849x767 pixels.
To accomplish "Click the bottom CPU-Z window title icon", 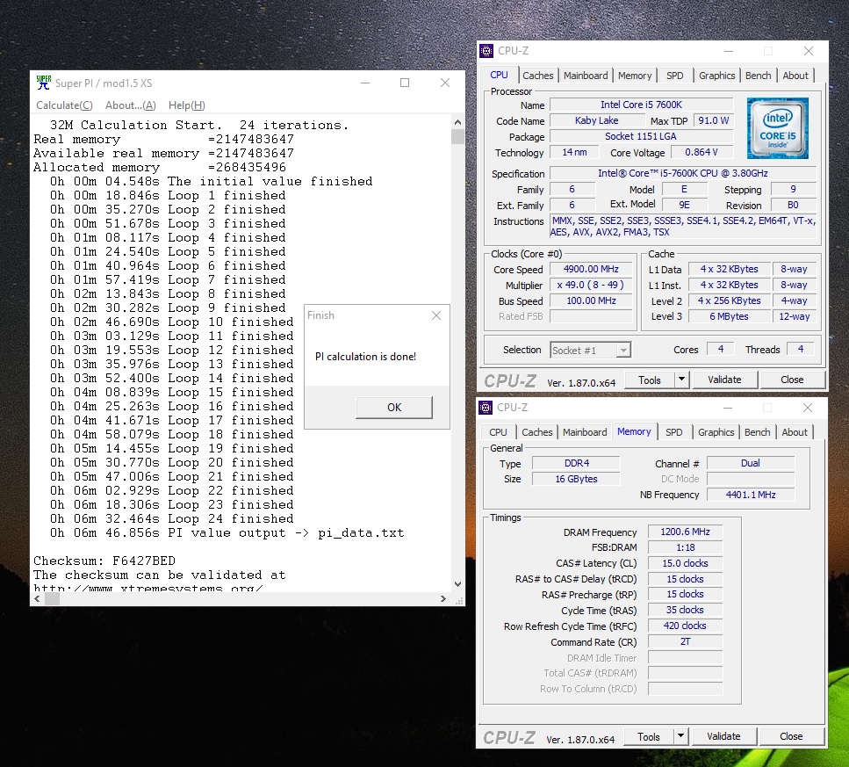I will (x=486, y=408).
